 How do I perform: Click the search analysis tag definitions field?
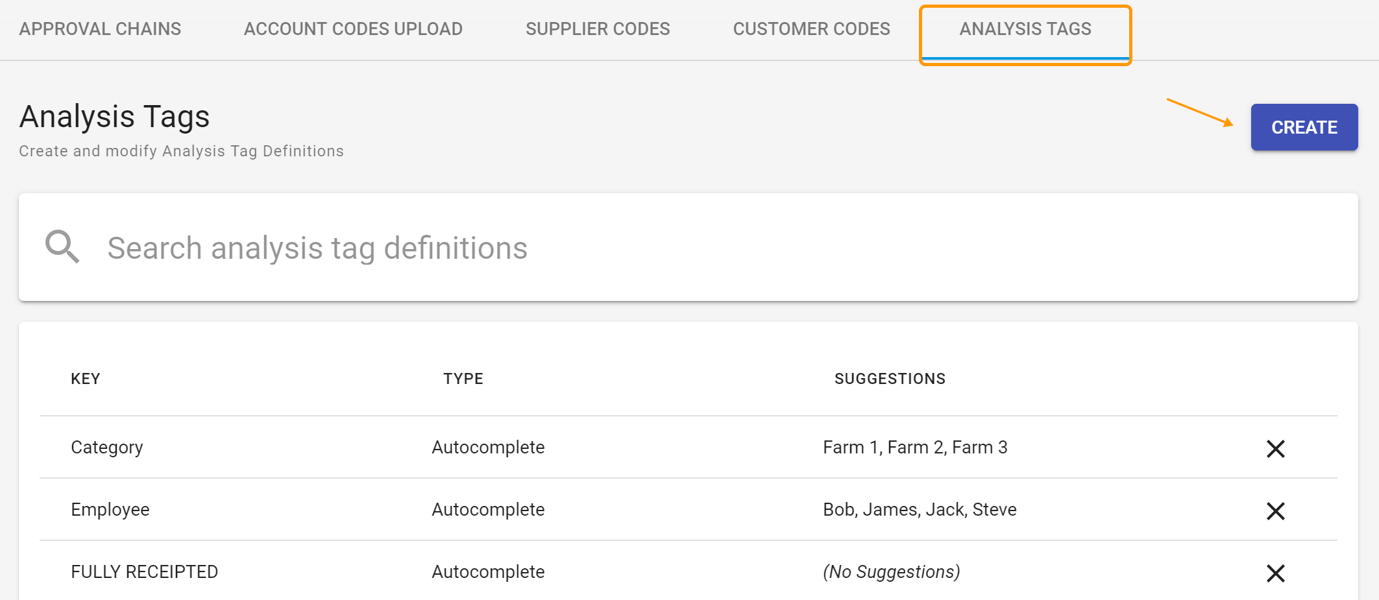pyautogui.click(x=318, y=247)
